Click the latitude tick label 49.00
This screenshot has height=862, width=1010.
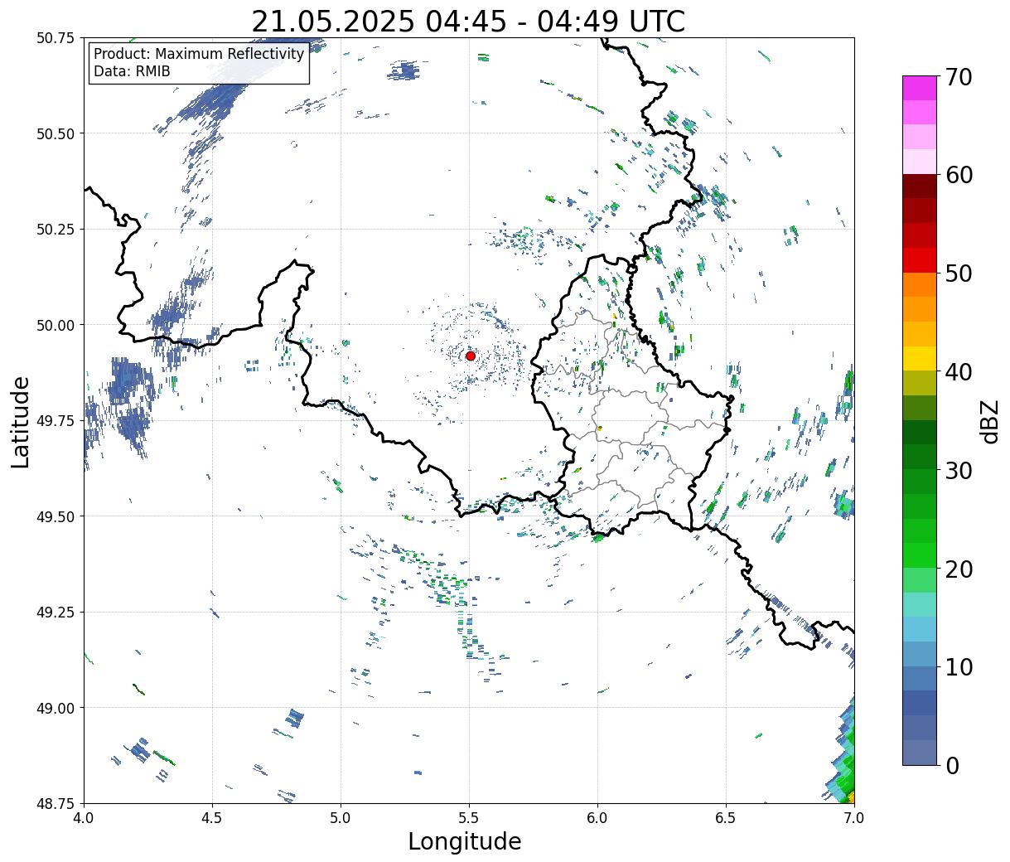(56, 708)
